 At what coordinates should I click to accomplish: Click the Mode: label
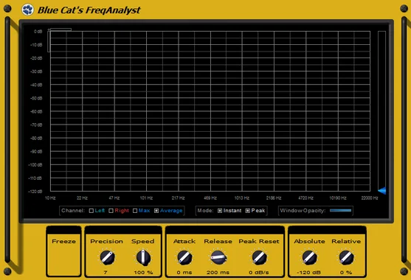coord(205,211)
